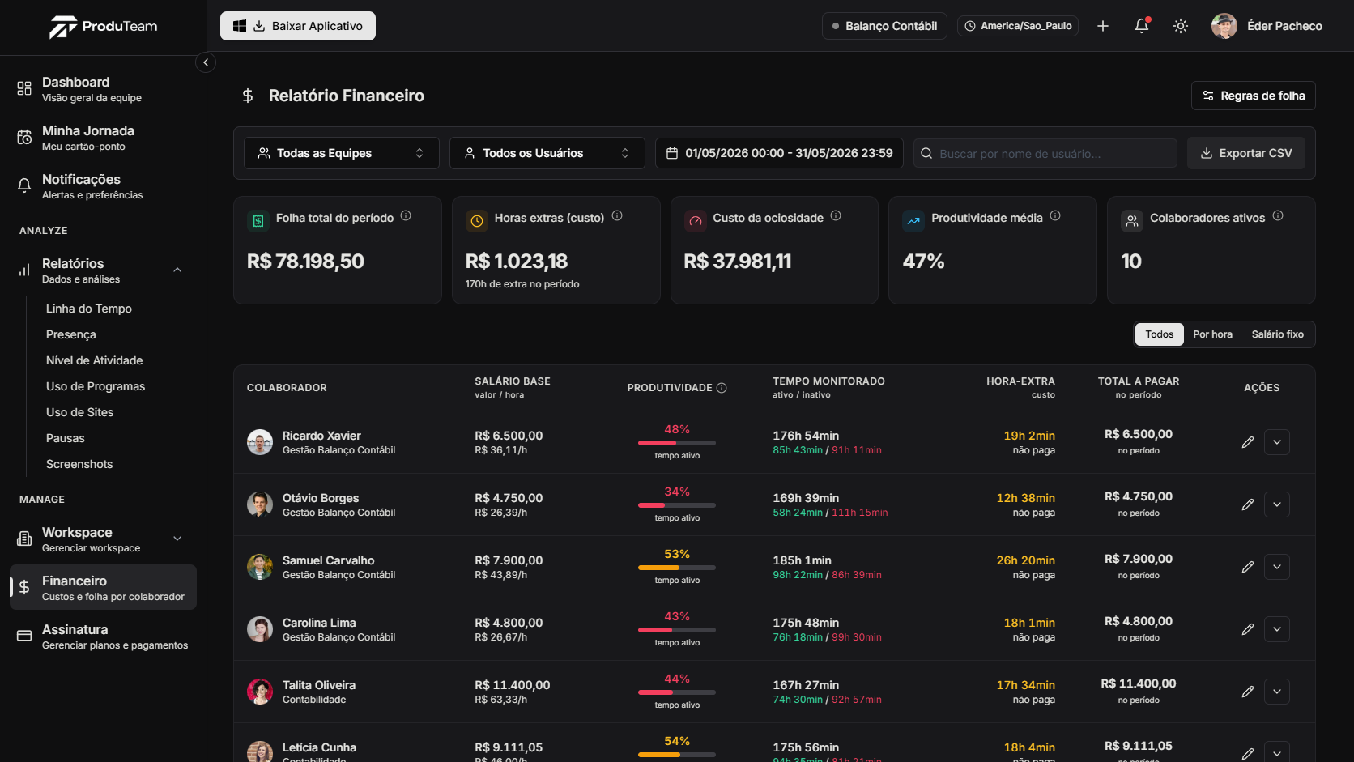Edit Carolina Lima's row with pencil icon

click(x=1248, y=629)
